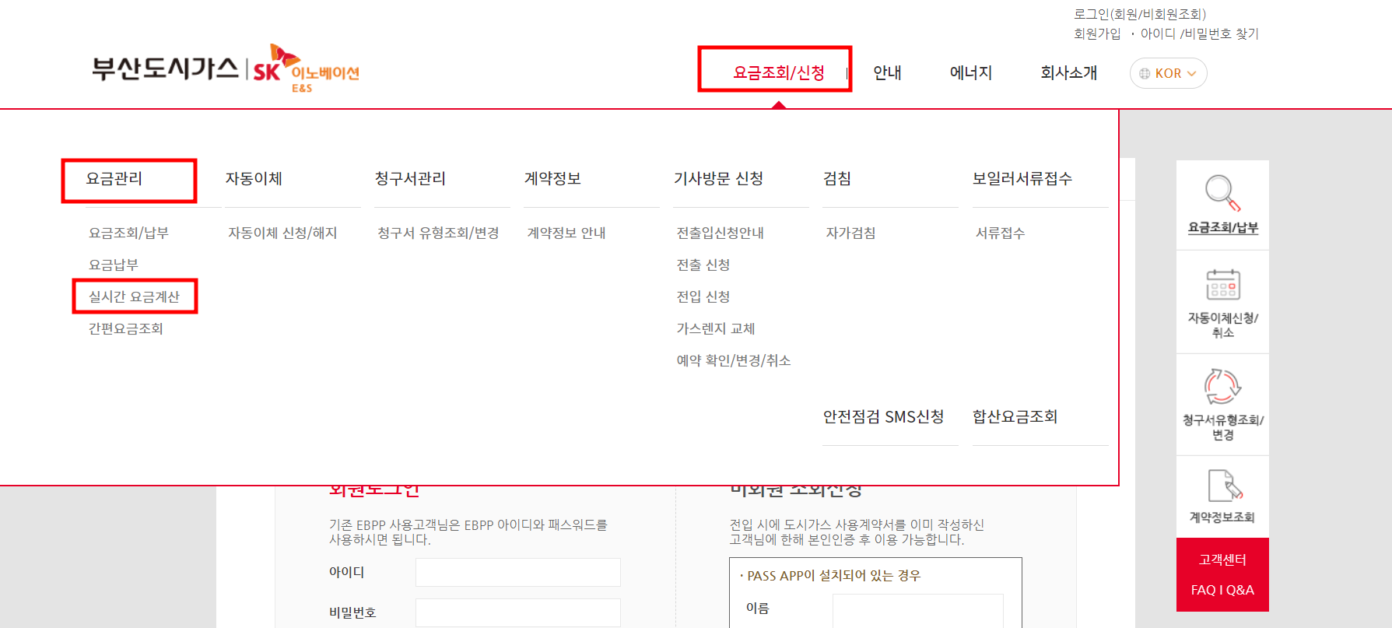Click the 계약정보 안내 link

point(566,233)
